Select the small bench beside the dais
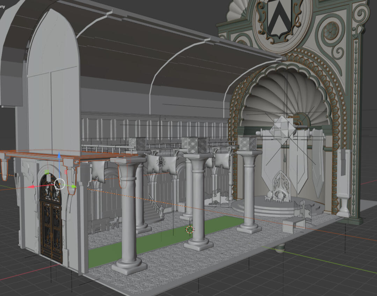377x296 pixels. pyautogui.click(x=293, y=224)
